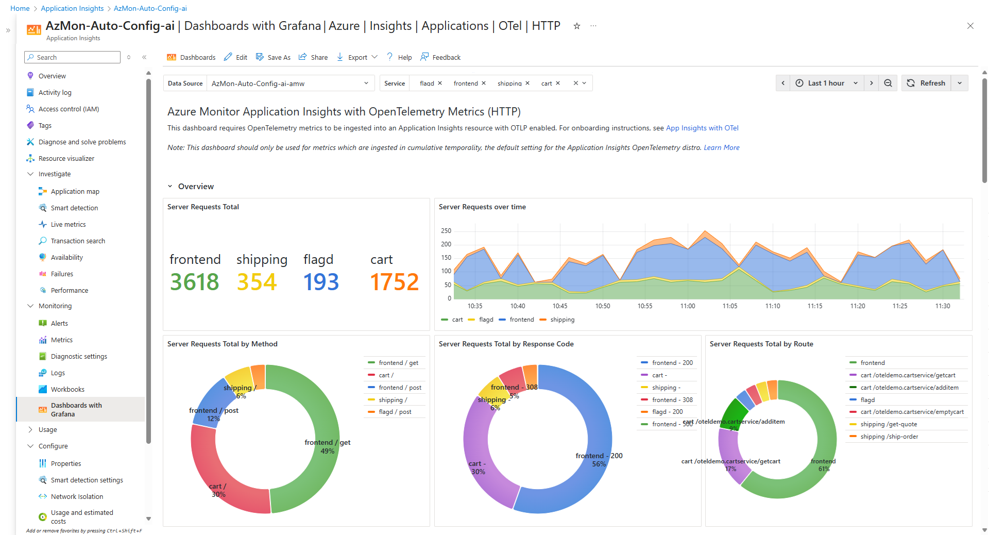Click the frontend / get legend color swatch
The height and width of the screenshot is (535, 989).
[371, 363]
